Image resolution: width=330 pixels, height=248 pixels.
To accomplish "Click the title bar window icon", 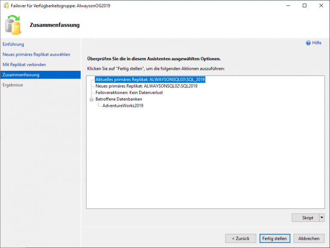I will pyautogui.click(x=6, y=6).
